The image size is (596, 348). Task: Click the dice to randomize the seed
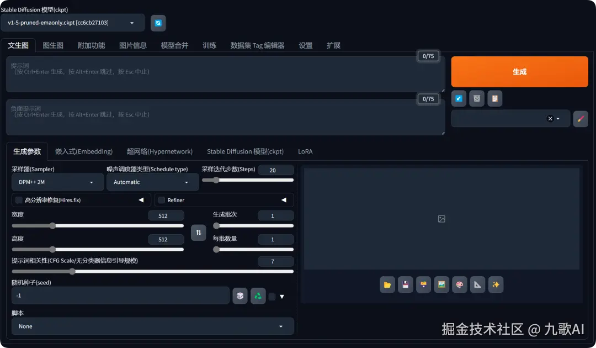point(240,296)
